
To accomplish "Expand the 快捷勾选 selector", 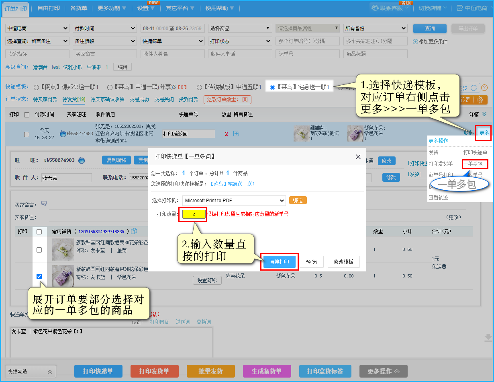I will 31,372.
